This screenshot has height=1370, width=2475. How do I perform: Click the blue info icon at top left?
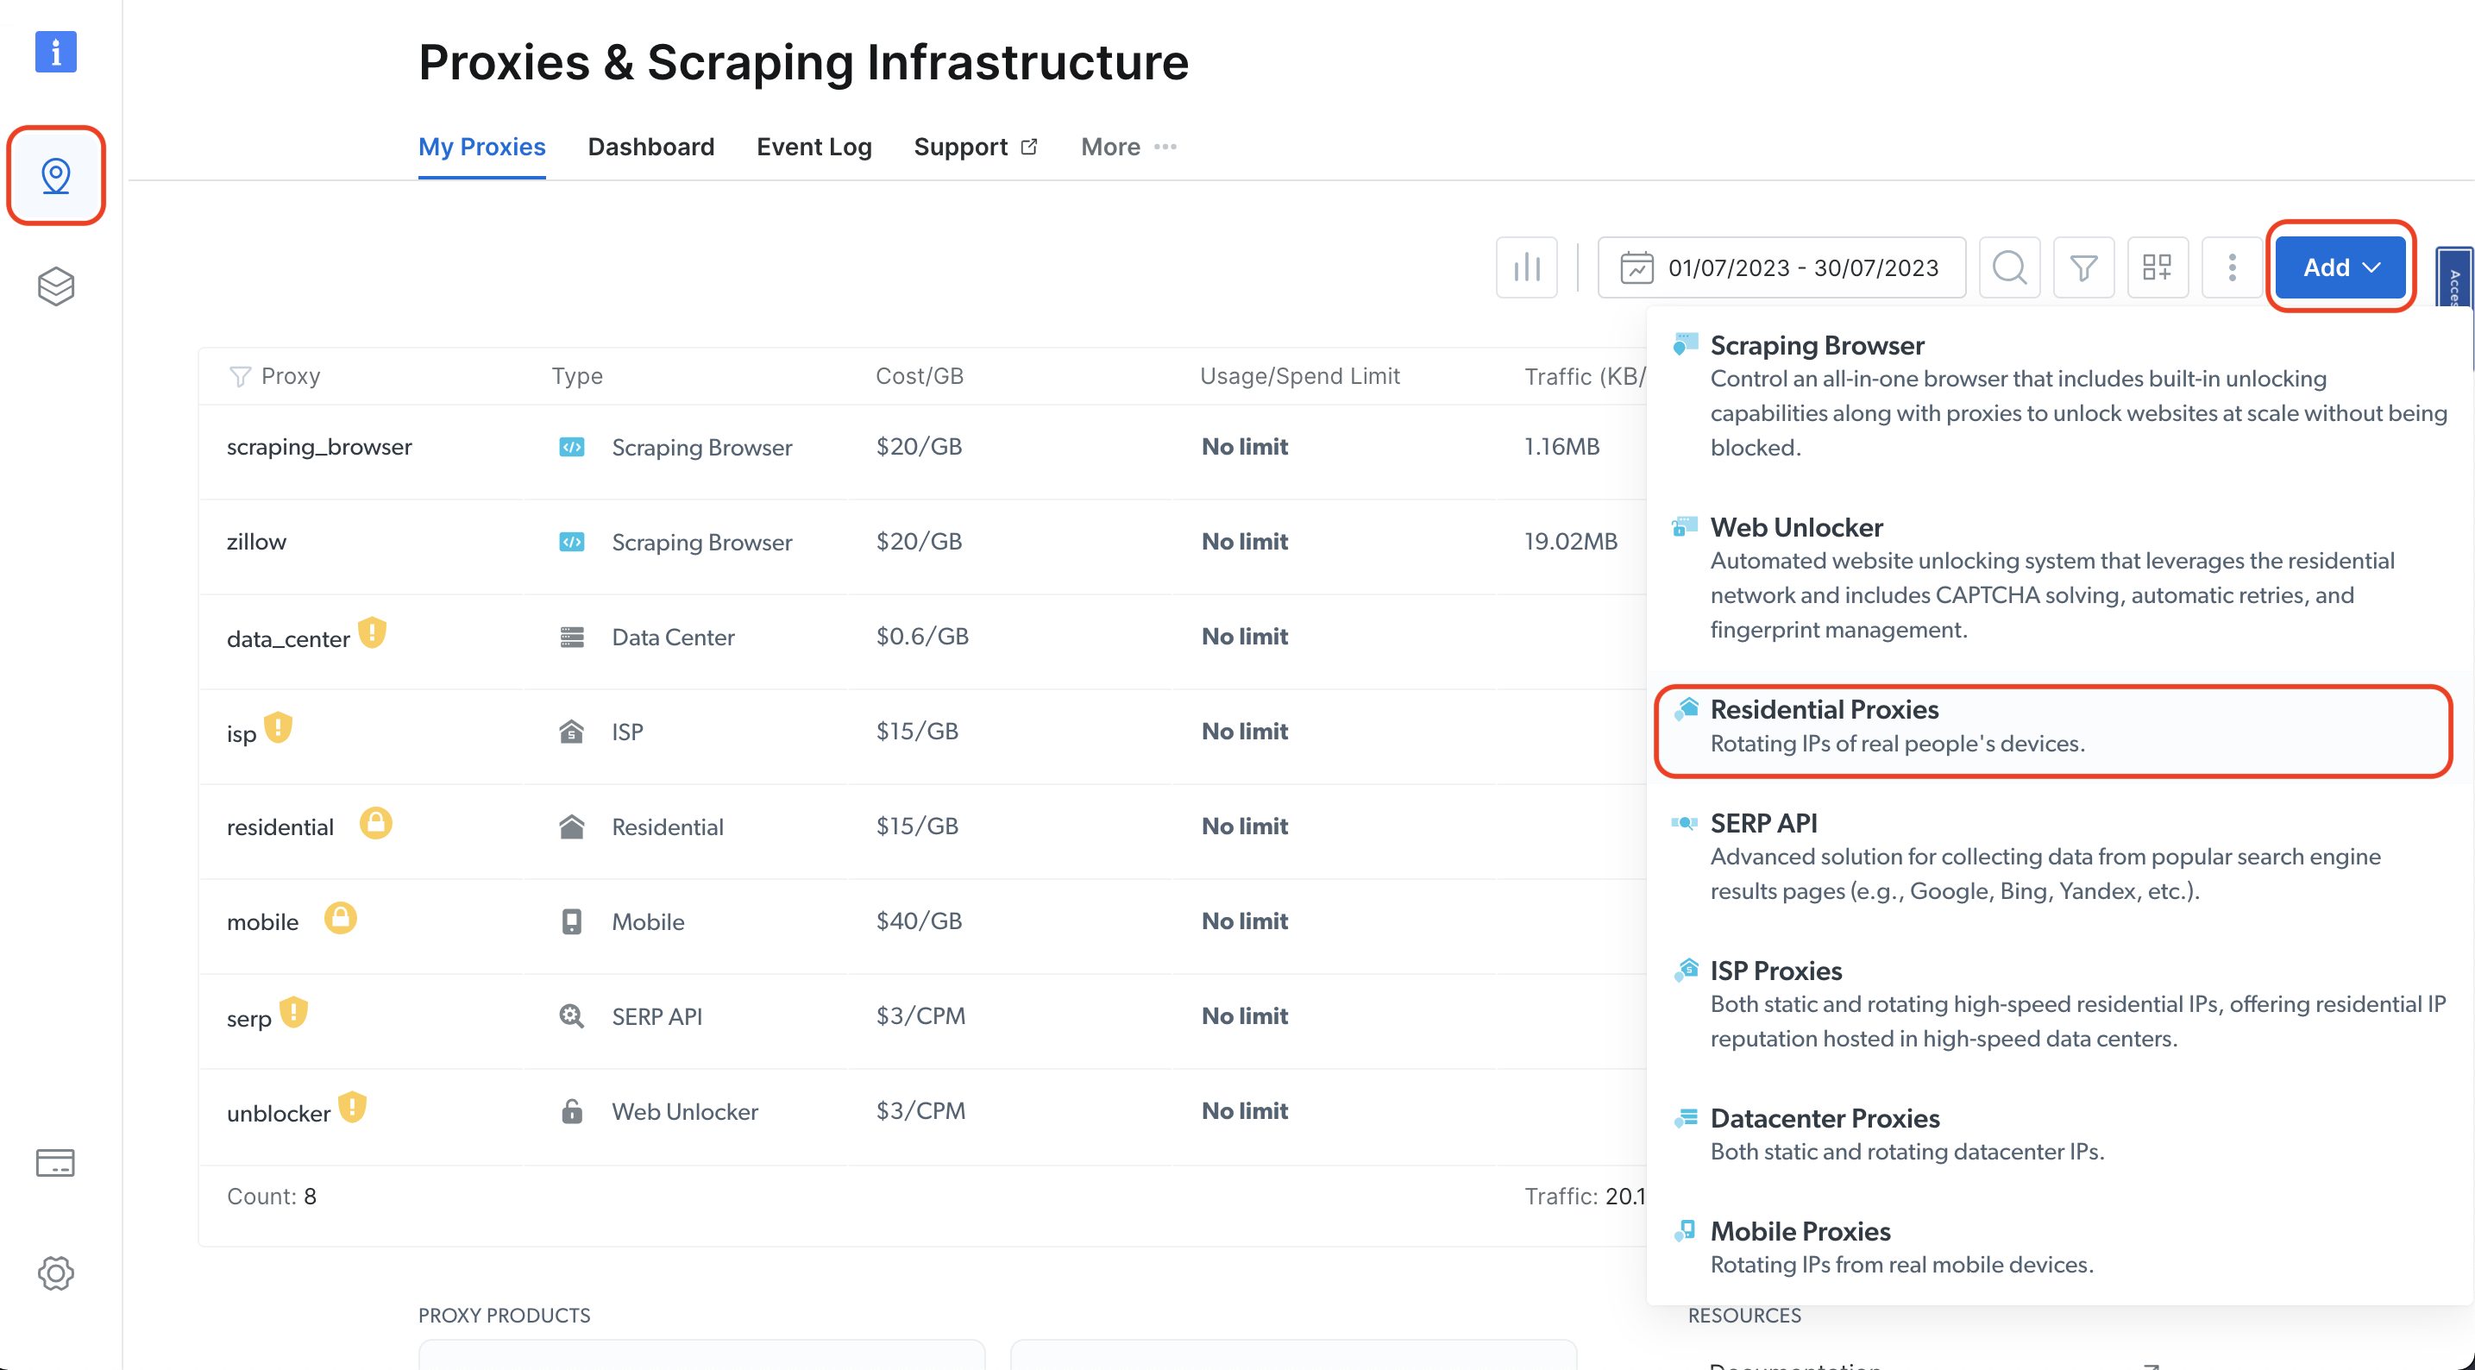point(56,52)
